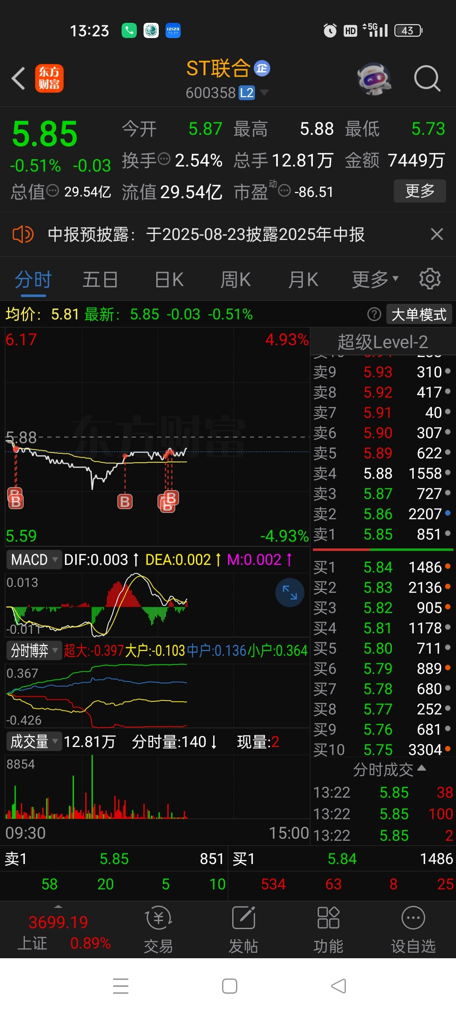The image size is (456, 1014).
Task: Open chart settings gear icon
Action: (430, 279)
